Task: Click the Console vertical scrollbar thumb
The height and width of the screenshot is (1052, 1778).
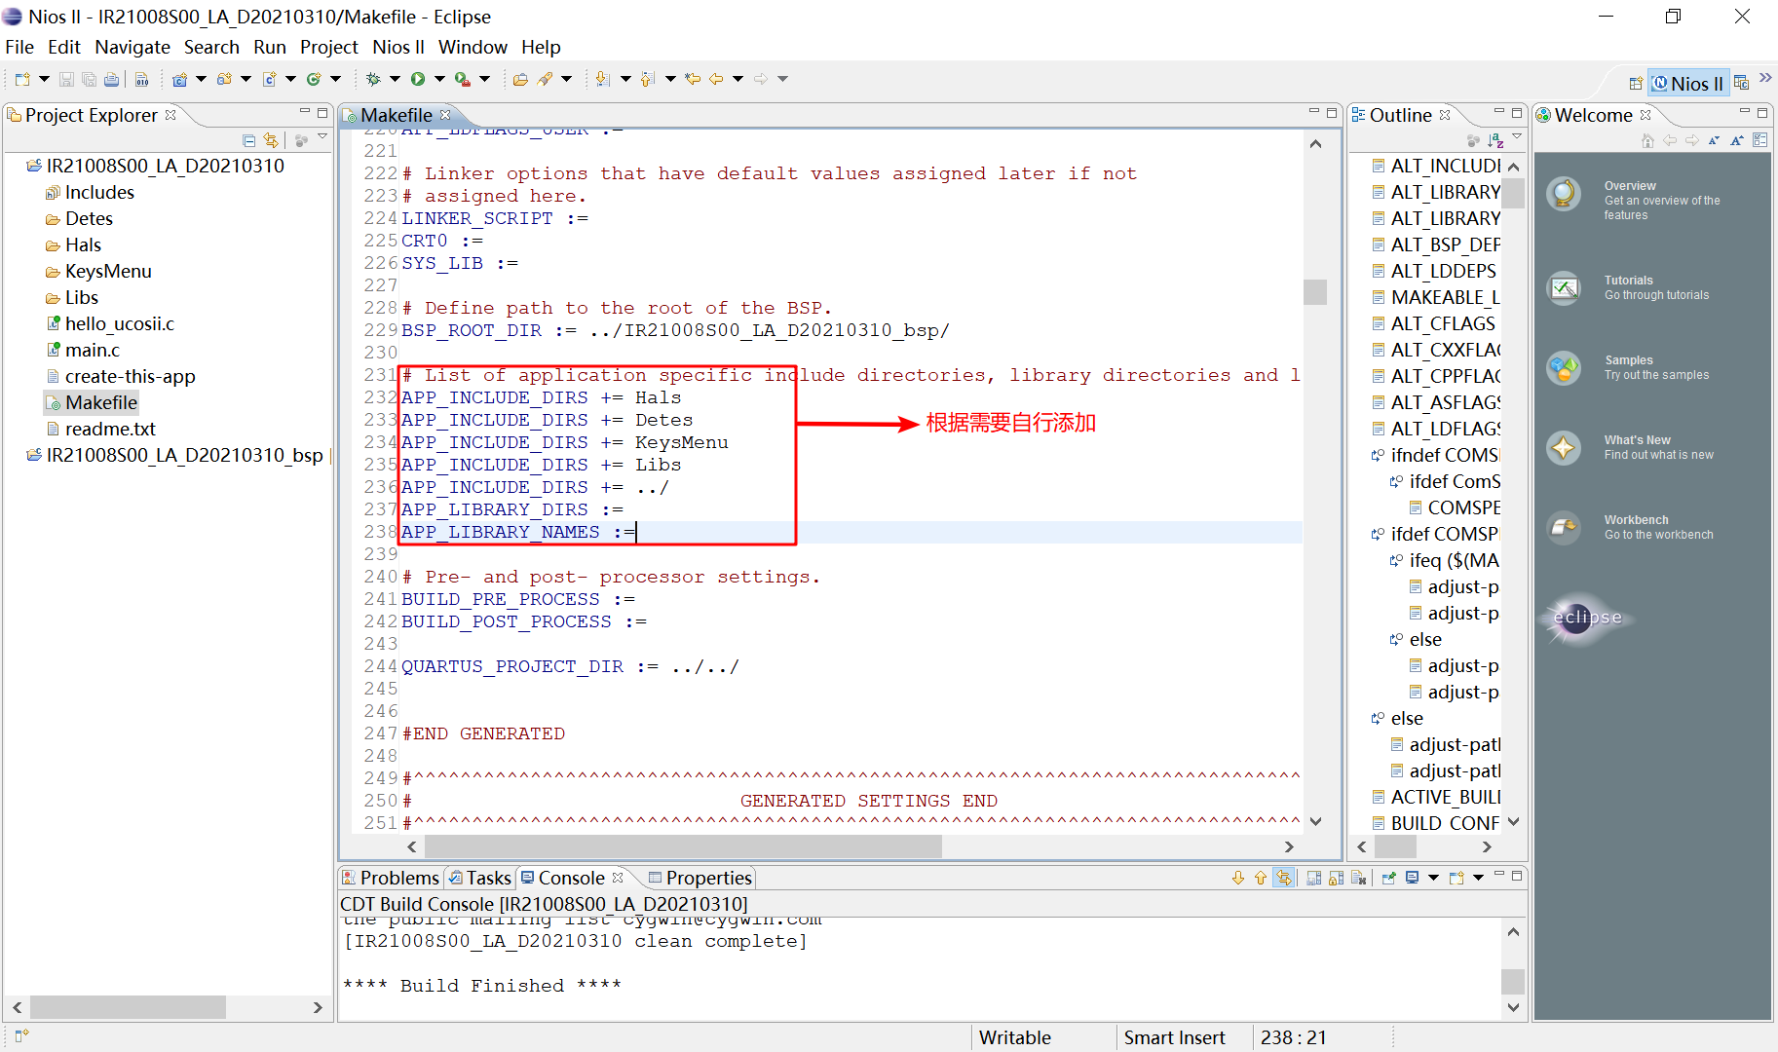Action: [1513, 982]
